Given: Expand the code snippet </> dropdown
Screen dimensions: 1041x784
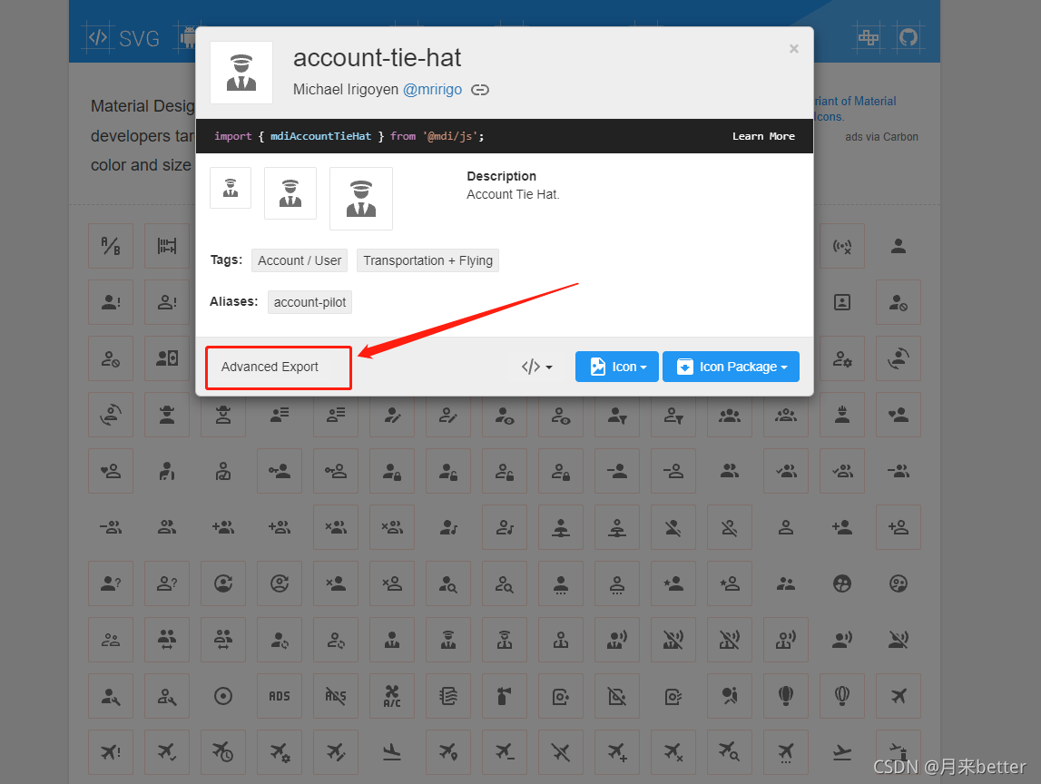Looking at the screenshot, I should coord(536,367).
